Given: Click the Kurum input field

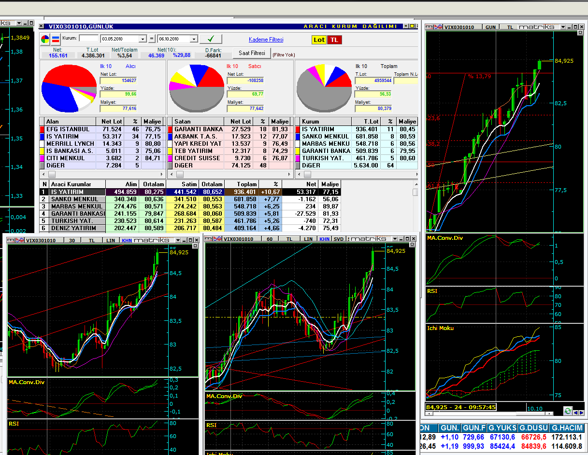Looking at the screenshot, I should click(x=88, y=39).
